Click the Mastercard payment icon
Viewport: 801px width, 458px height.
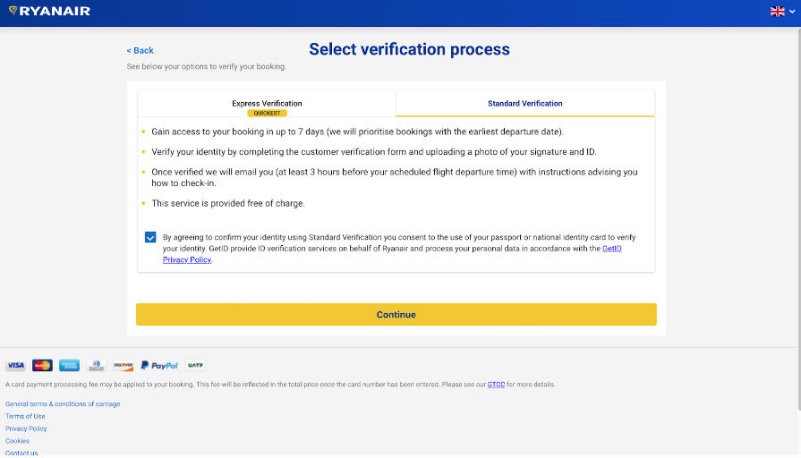[42, 365]
